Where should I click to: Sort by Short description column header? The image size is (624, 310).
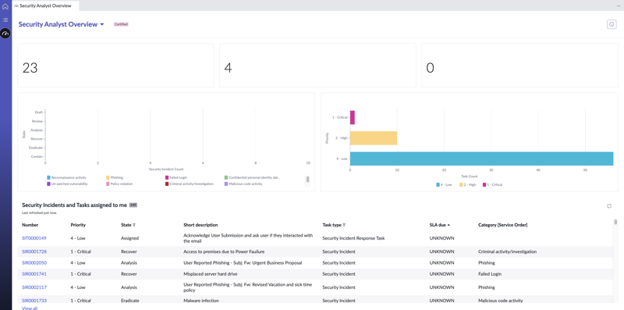(x=200, y=225)
